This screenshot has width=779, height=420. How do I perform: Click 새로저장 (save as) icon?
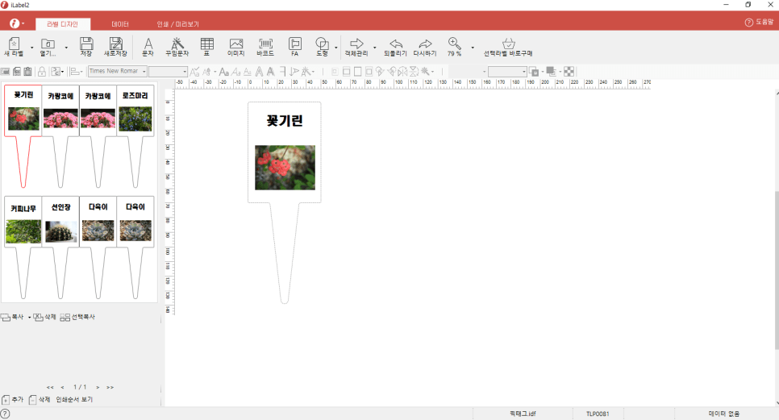pyautogui.click(x=116, y=44)
